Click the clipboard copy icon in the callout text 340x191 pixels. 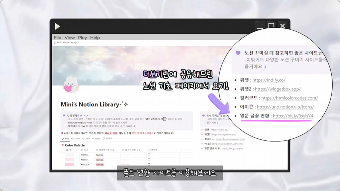165,119
